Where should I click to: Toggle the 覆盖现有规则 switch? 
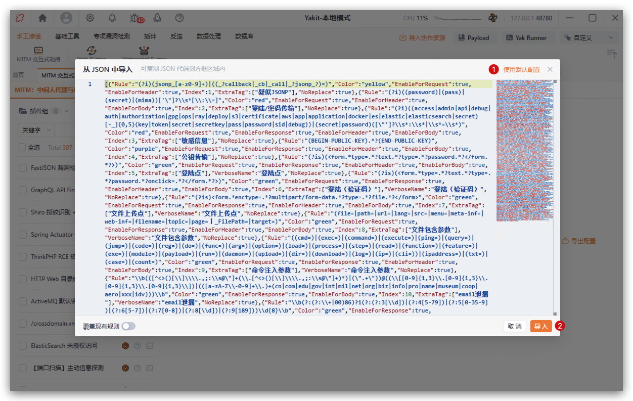[128, 326]
